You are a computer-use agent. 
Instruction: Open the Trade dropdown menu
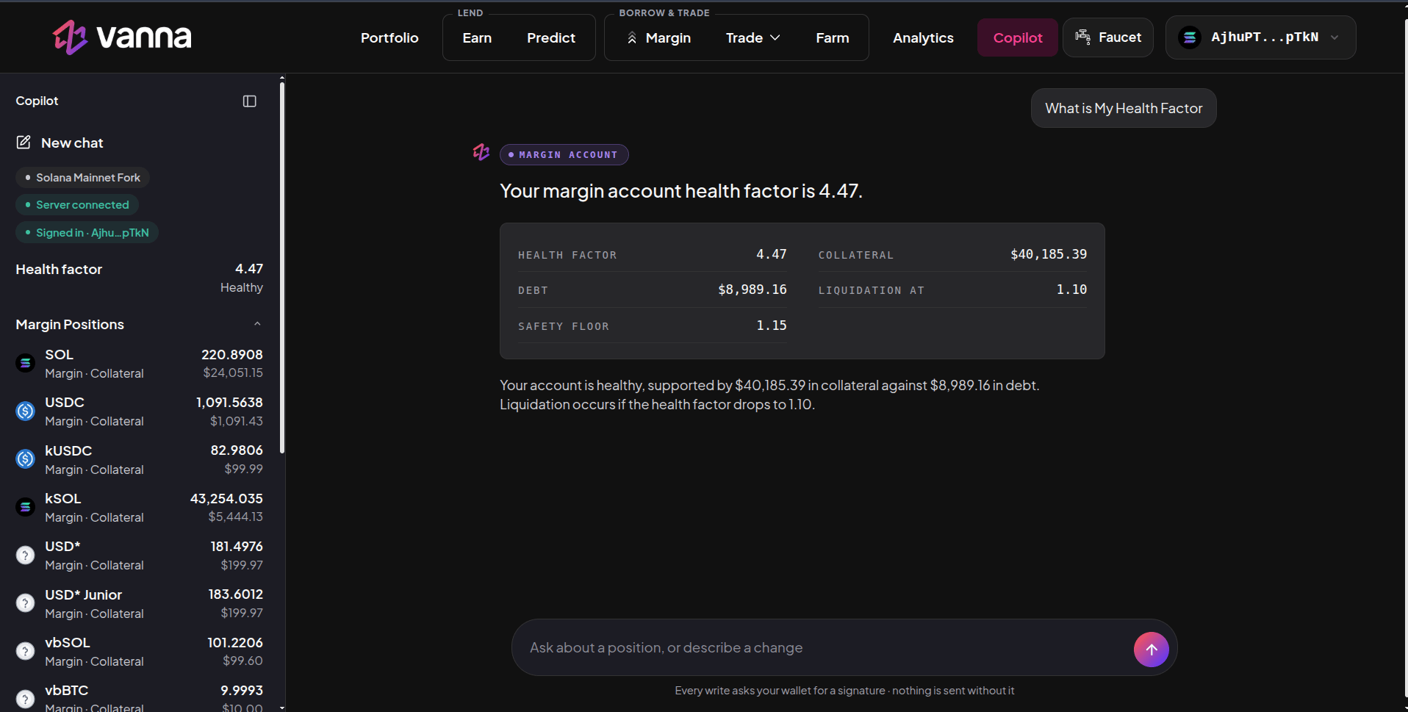(x=753, y=37)
